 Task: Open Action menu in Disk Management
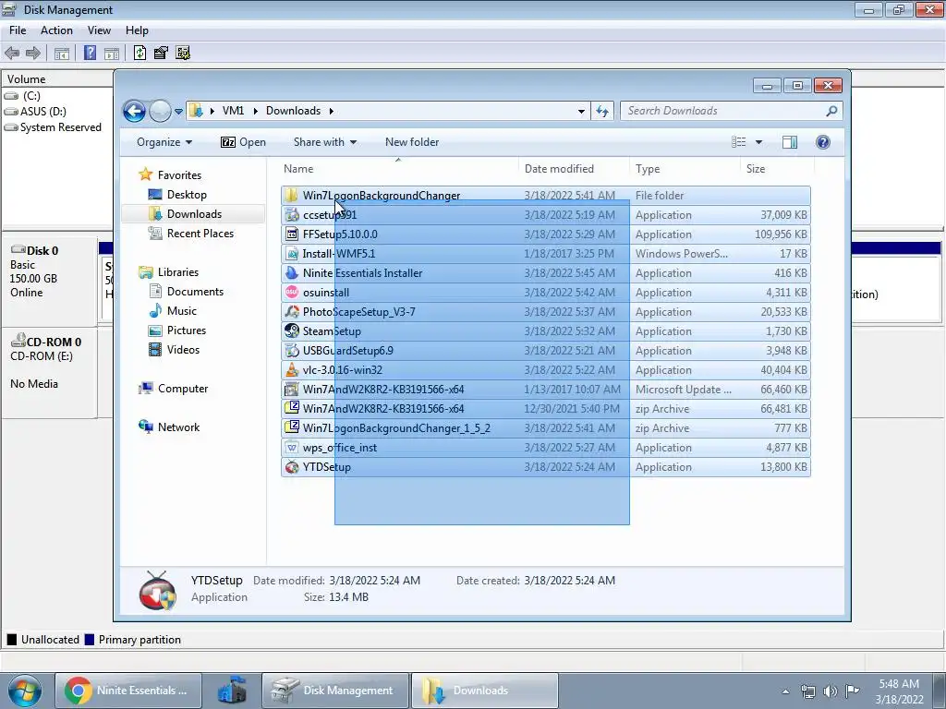[x=56, y=30]
